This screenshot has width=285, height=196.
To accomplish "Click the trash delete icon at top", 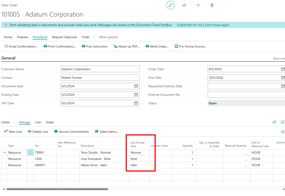I will point(212,5).
